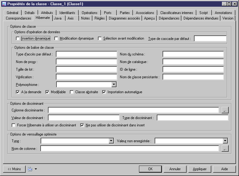Screen dimensions: 239x176
Task: Switch to the Version tab
Action: click(228, 18)
